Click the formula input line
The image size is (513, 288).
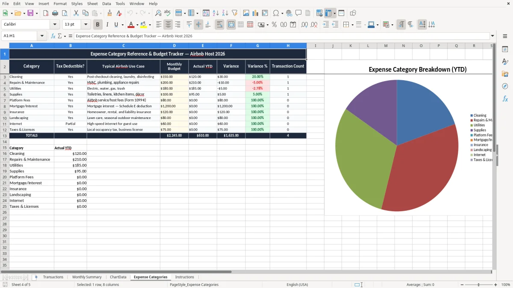281,36
